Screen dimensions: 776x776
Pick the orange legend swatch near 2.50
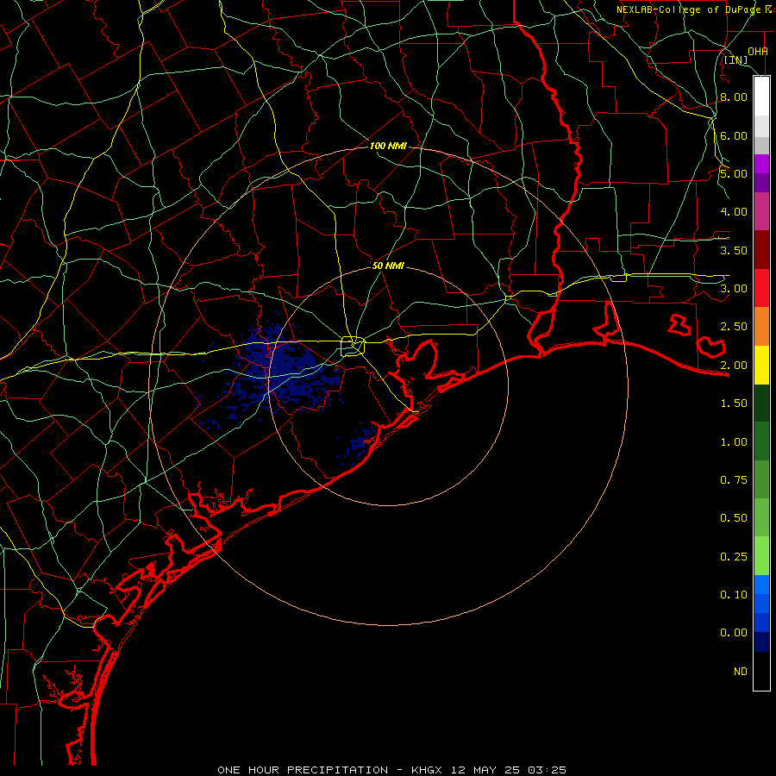[761, 327]
